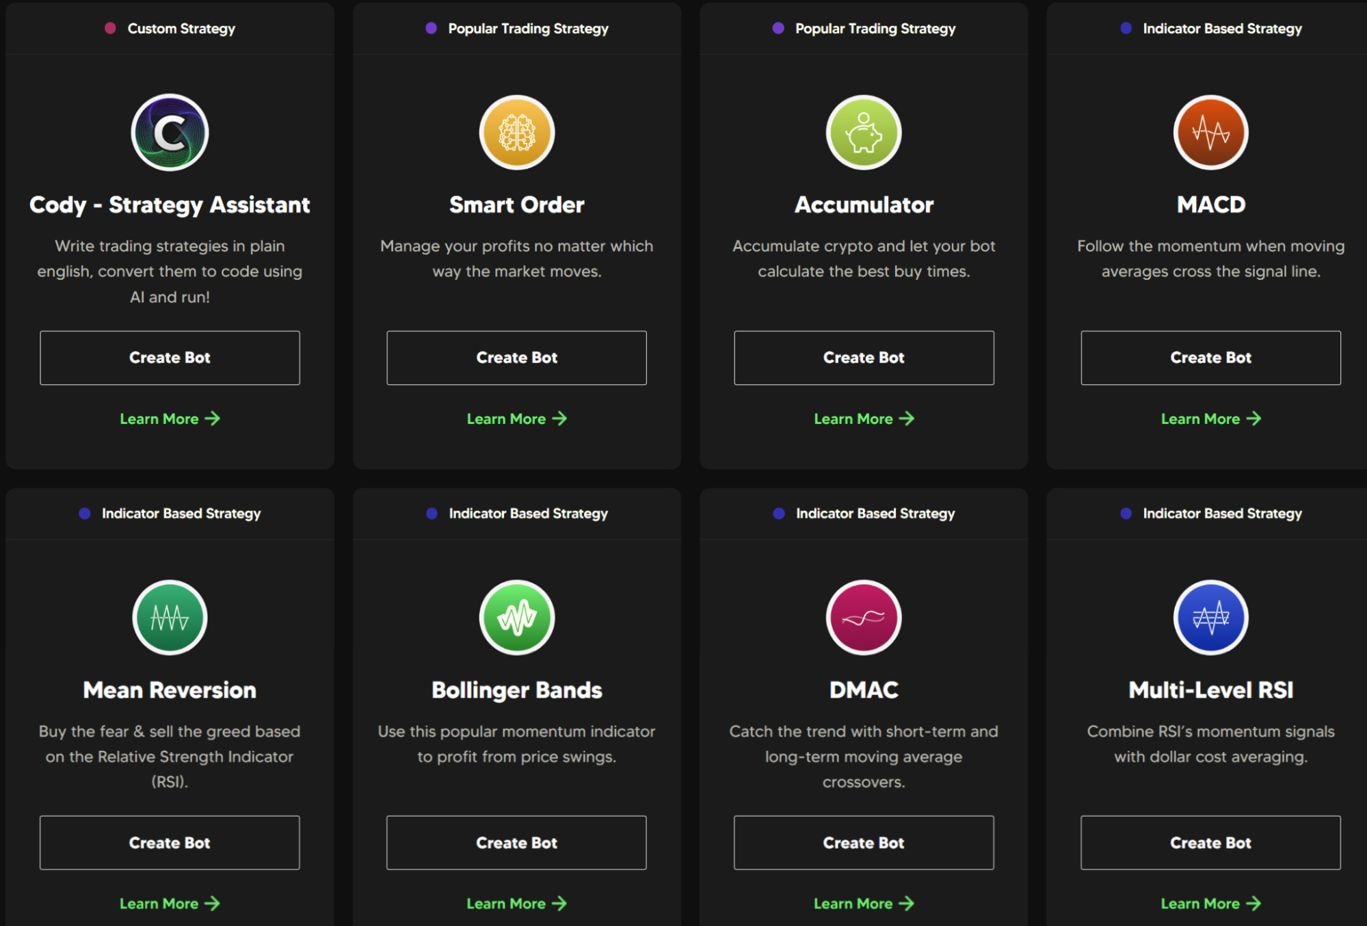The height and width of the screenshot is (926, 1367).
Task: Open Learn More for MACD
Action: point(1211,419)
